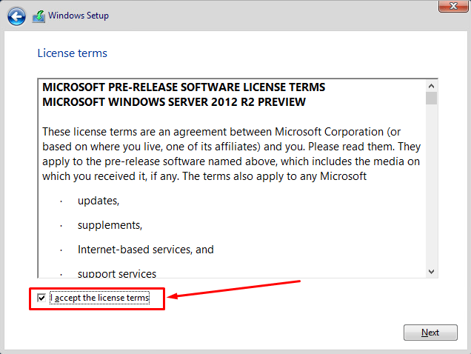Click the "I accept the license terms" label
This screenshot has height=354, width=471.
(99, 298)
